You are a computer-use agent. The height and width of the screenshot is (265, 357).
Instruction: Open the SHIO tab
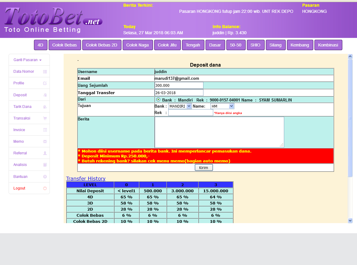click(255, 45)
